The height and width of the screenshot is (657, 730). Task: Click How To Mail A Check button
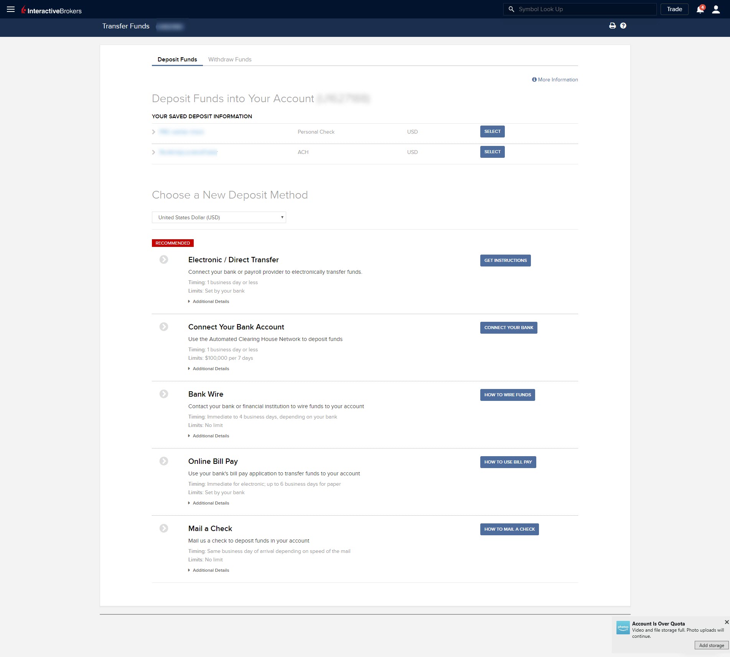point(509,529)
